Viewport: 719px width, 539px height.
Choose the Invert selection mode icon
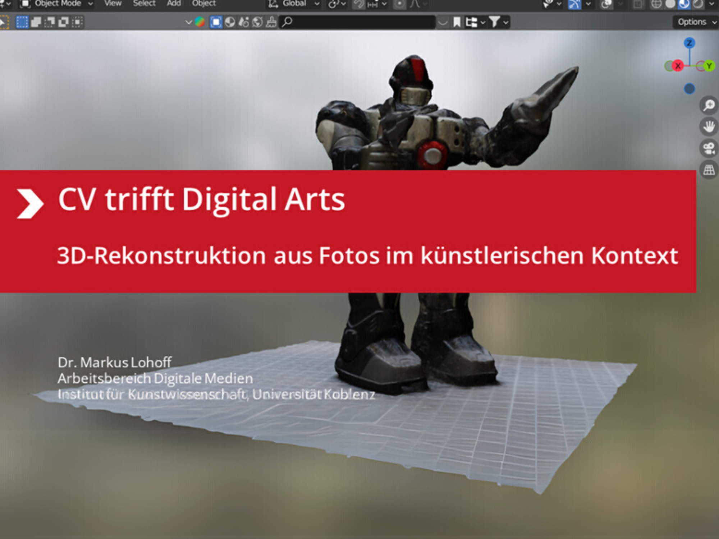point(63,22)
